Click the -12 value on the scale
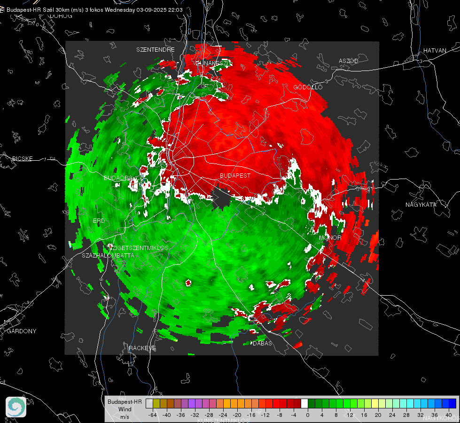460x423 pixels. click(x=265, y=415)
